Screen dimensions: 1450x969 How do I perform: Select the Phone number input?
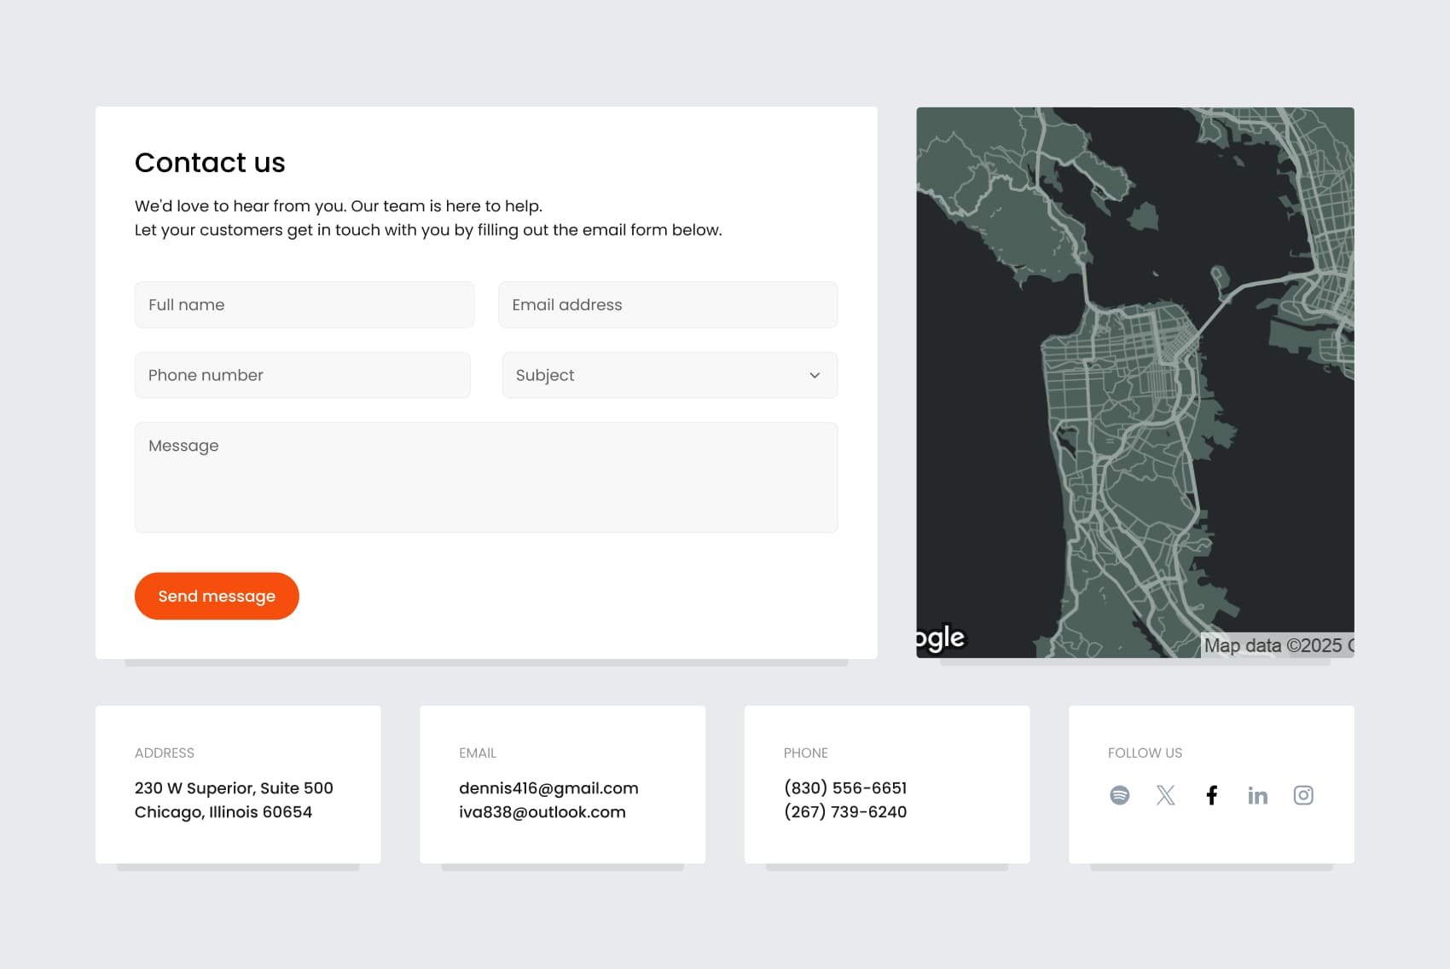click(302, 375)
